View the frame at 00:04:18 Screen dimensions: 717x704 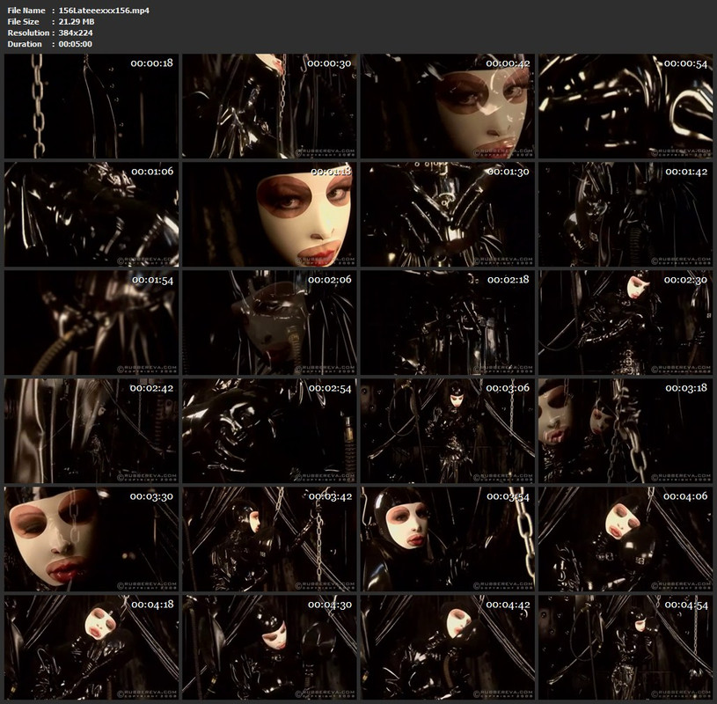tap(91, 648)
